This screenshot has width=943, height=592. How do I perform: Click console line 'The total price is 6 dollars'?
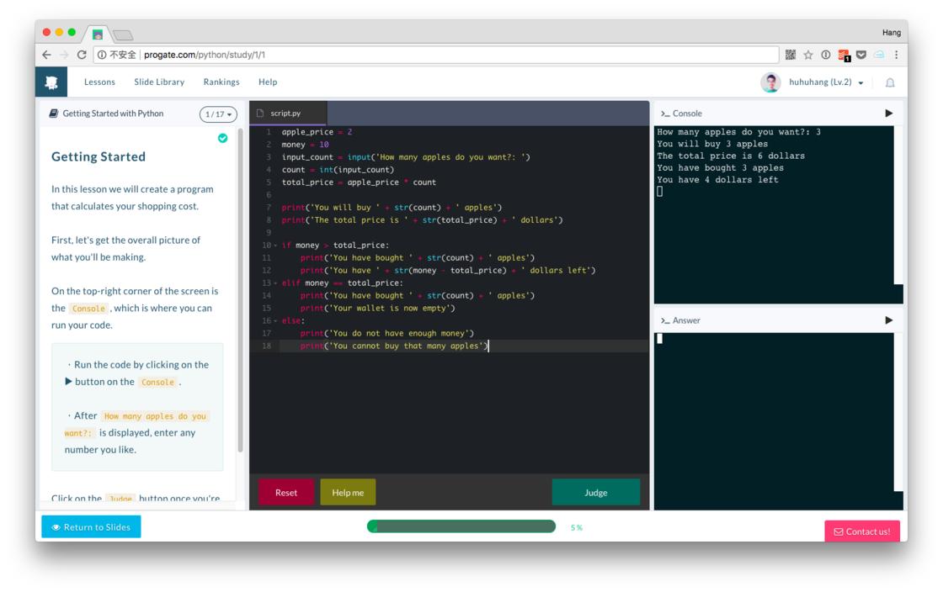(x=731, y=156)
